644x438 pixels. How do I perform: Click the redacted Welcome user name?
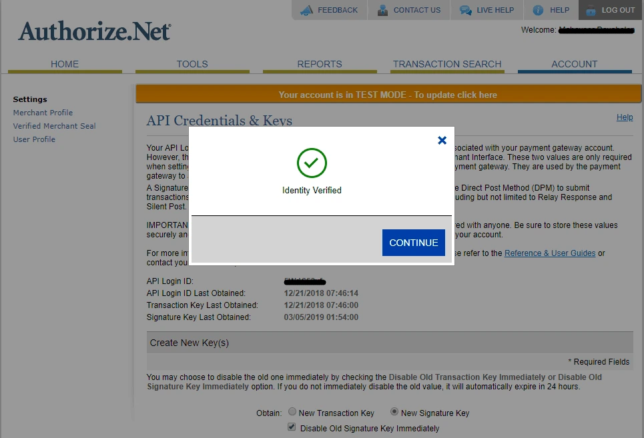[597, 30]
